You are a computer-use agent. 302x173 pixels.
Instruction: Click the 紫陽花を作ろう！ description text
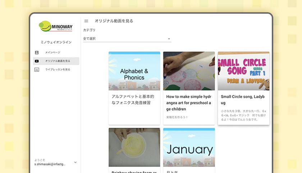[177, 117]
